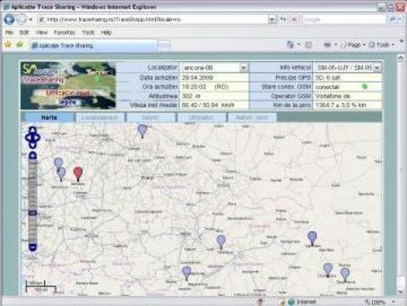Pan the map down with the arrow
The height and width of the screenshot is (306, 407).
click(x=32, y=144)
